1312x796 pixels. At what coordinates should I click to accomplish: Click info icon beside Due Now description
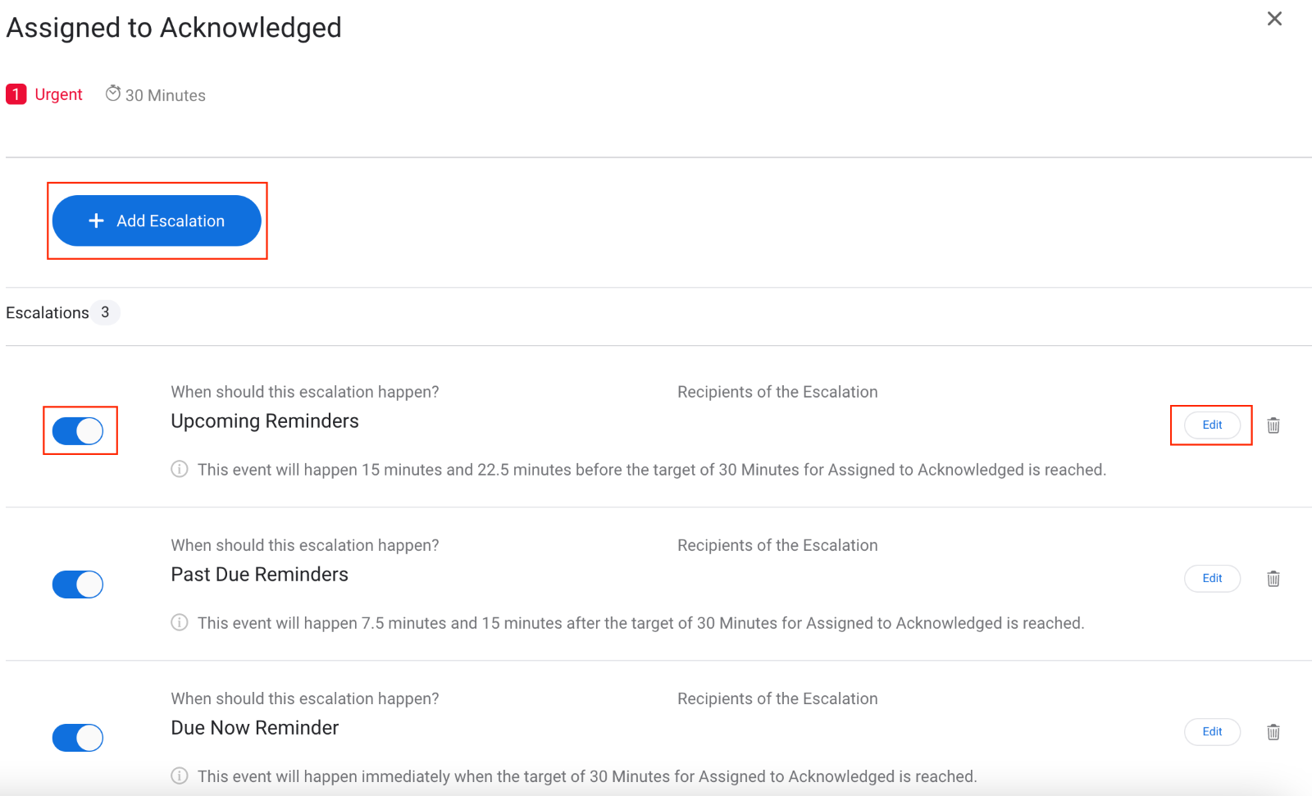click(180, 776)
